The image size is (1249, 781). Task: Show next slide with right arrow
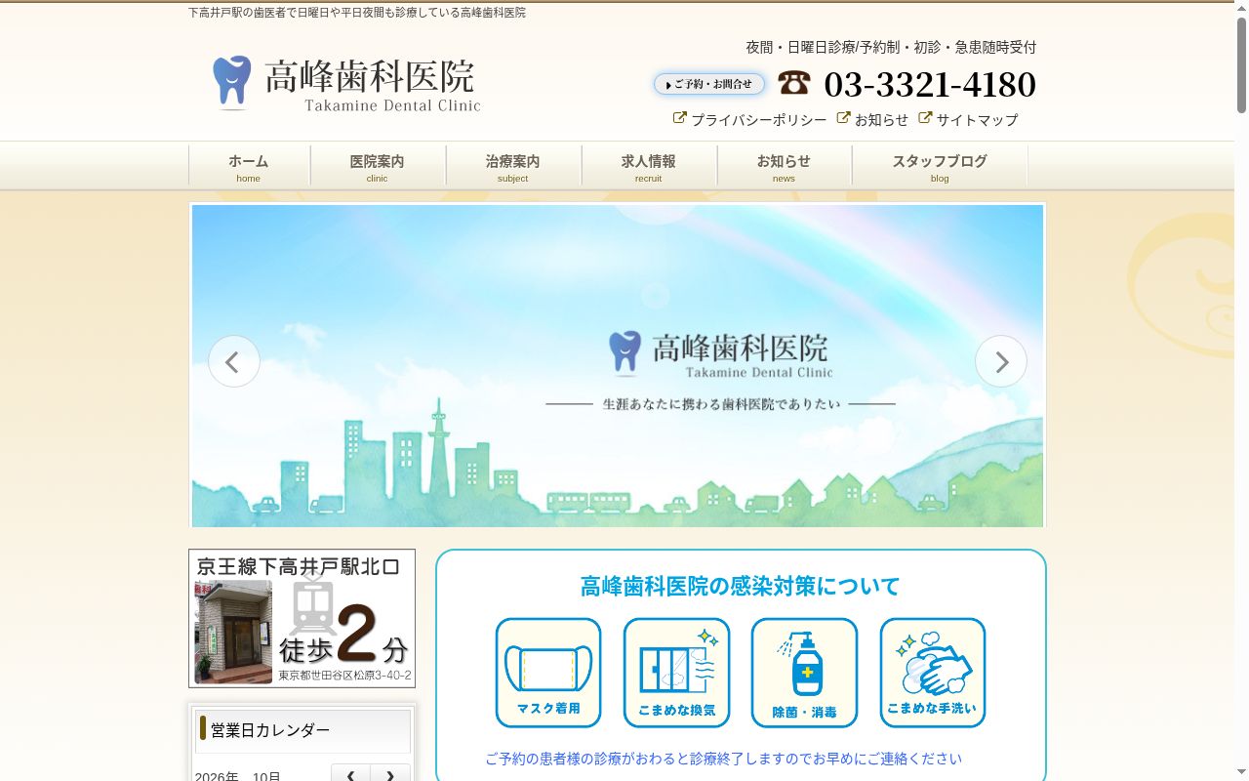(x=1001, y=361)
